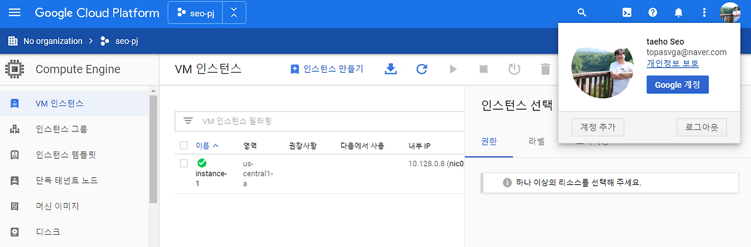Check the instance-1 row checkbox
The height and width of the screenshot is (247, 751).
pyautogui.click(x=184, y=163)
